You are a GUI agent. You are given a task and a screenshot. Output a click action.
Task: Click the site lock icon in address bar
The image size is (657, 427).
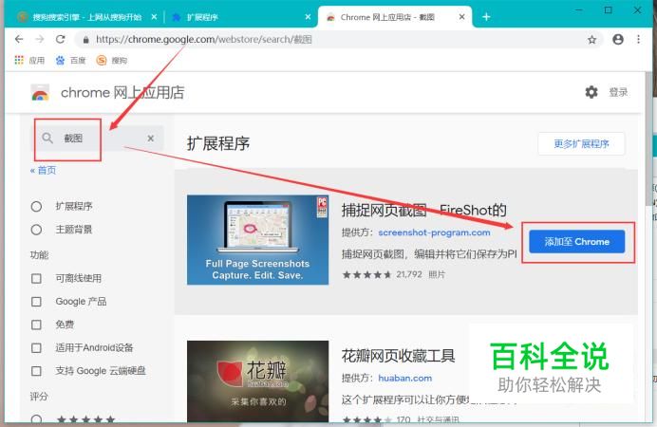[85, 40]
